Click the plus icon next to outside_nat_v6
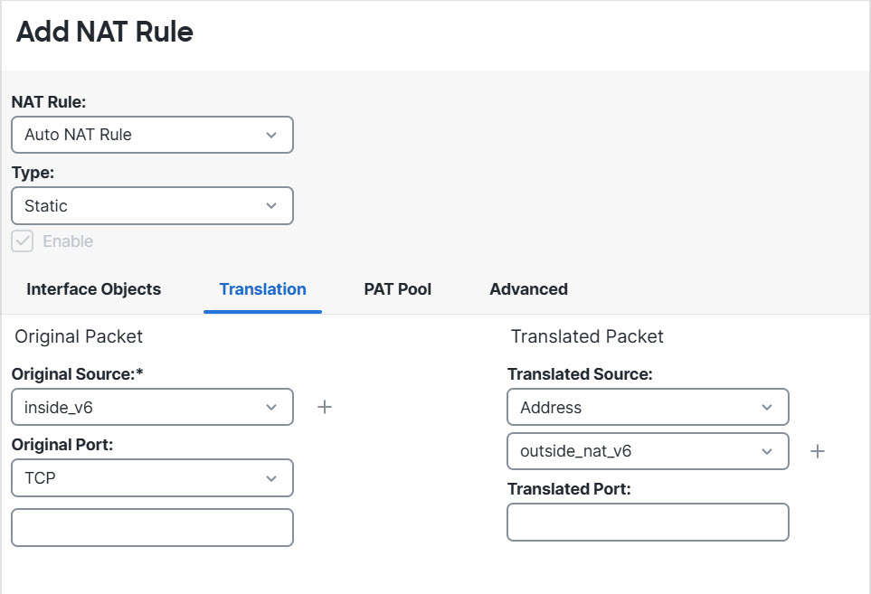The height and width of the screenshot is (594, 871). 818,451
